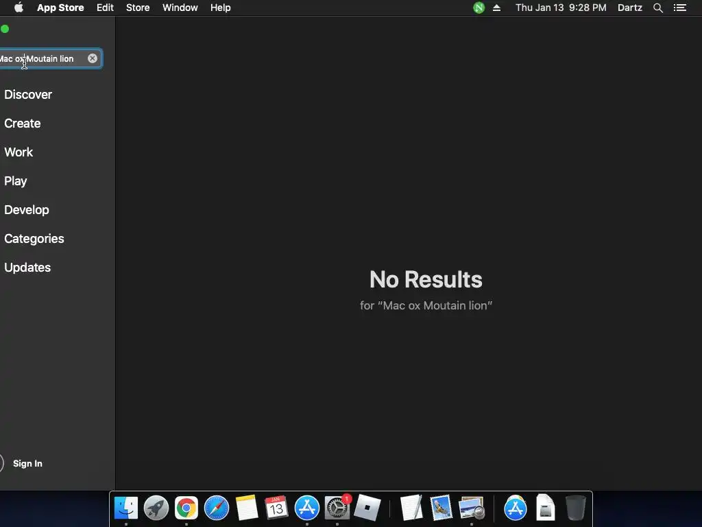
Task: Open the Create section
Action: [23, 124]
